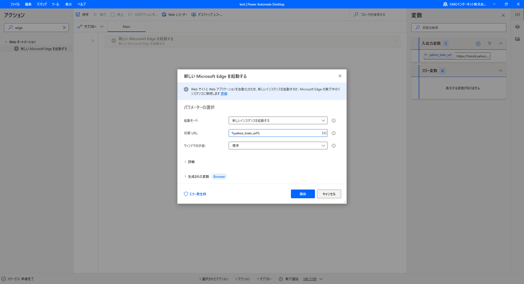The width and height of the screenshot is (524, 284).
Task: Open the ウィンドウの状態 dropdown
Action: click(278, 146)
